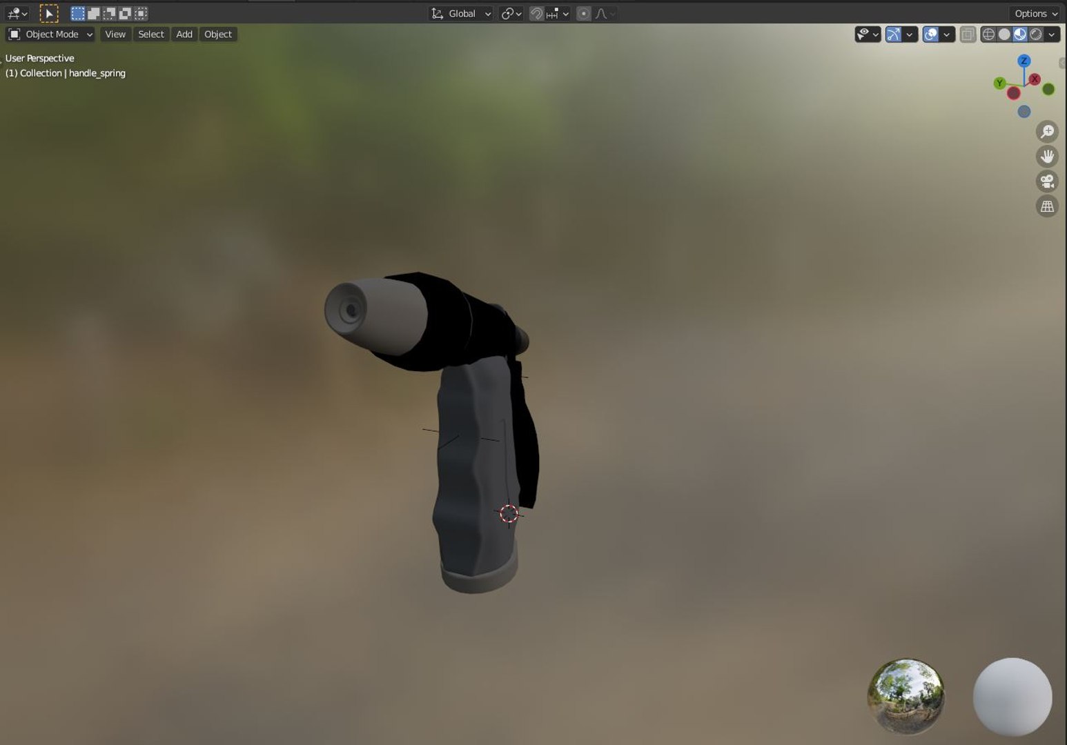Open the snapping options dropdown

pos(557,13)
